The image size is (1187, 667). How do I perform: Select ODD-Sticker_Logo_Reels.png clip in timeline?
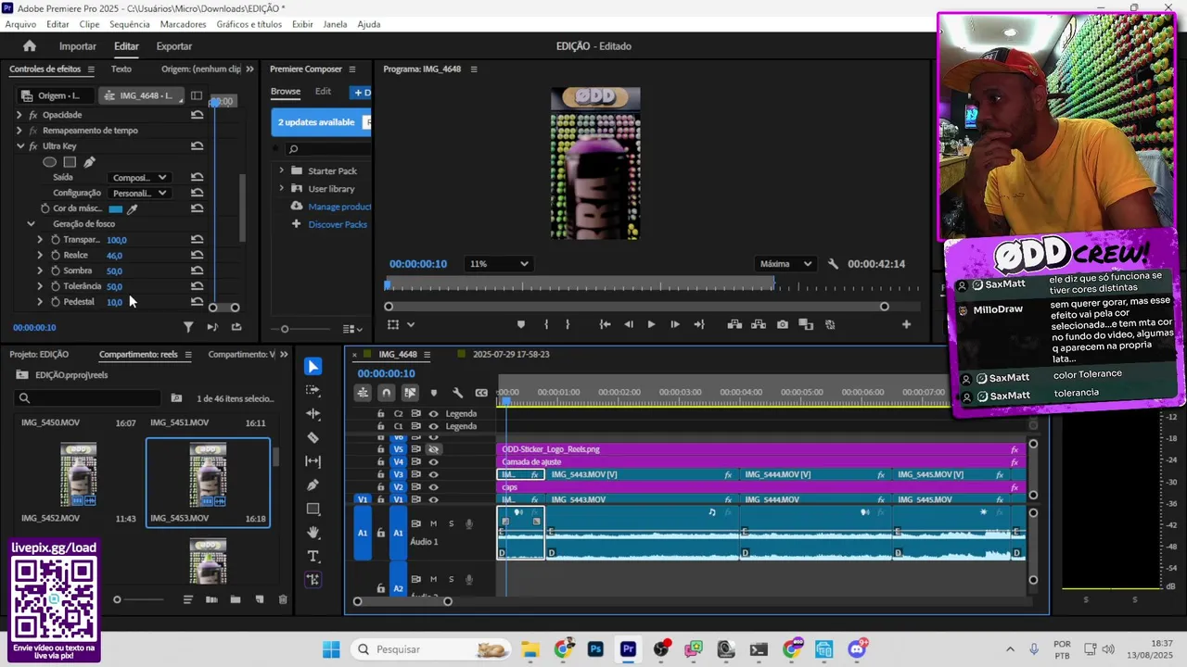[759, 449]
